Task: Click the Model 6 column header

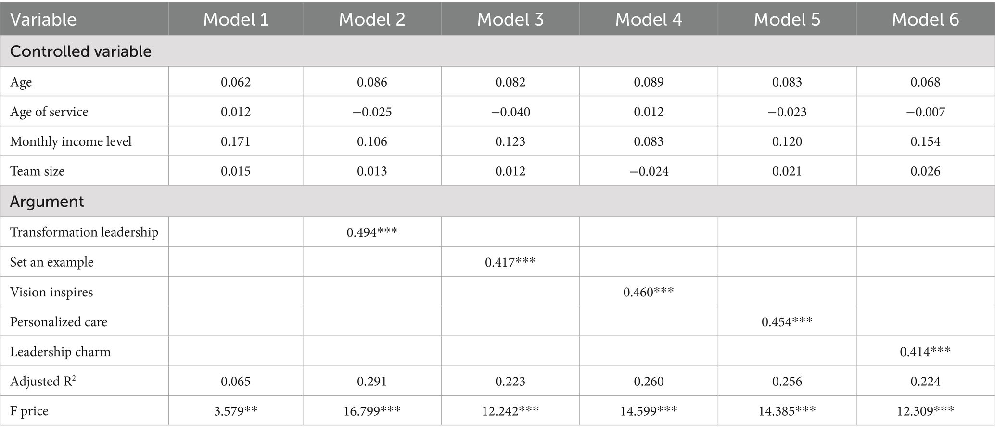Action: (x=925, y=19)
